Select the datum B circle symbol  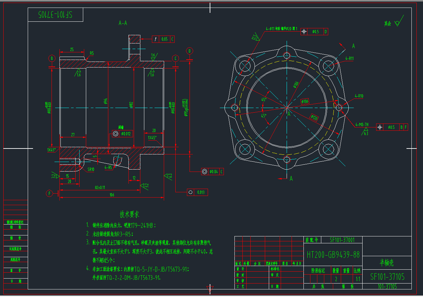pyautogui.click(x=52, y=59)
